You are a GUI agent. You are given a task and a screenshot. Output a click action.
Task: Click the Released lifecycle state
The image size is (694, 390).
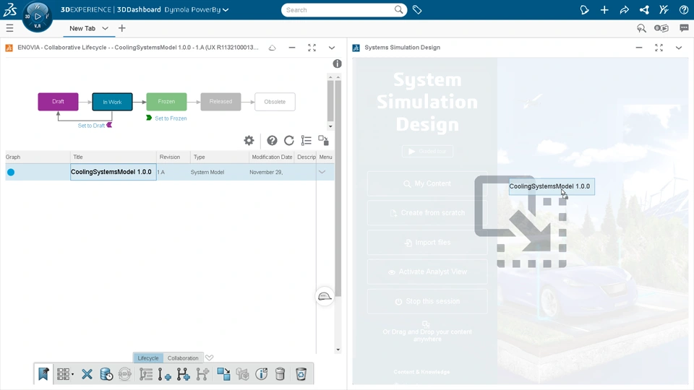pos(221,102)
